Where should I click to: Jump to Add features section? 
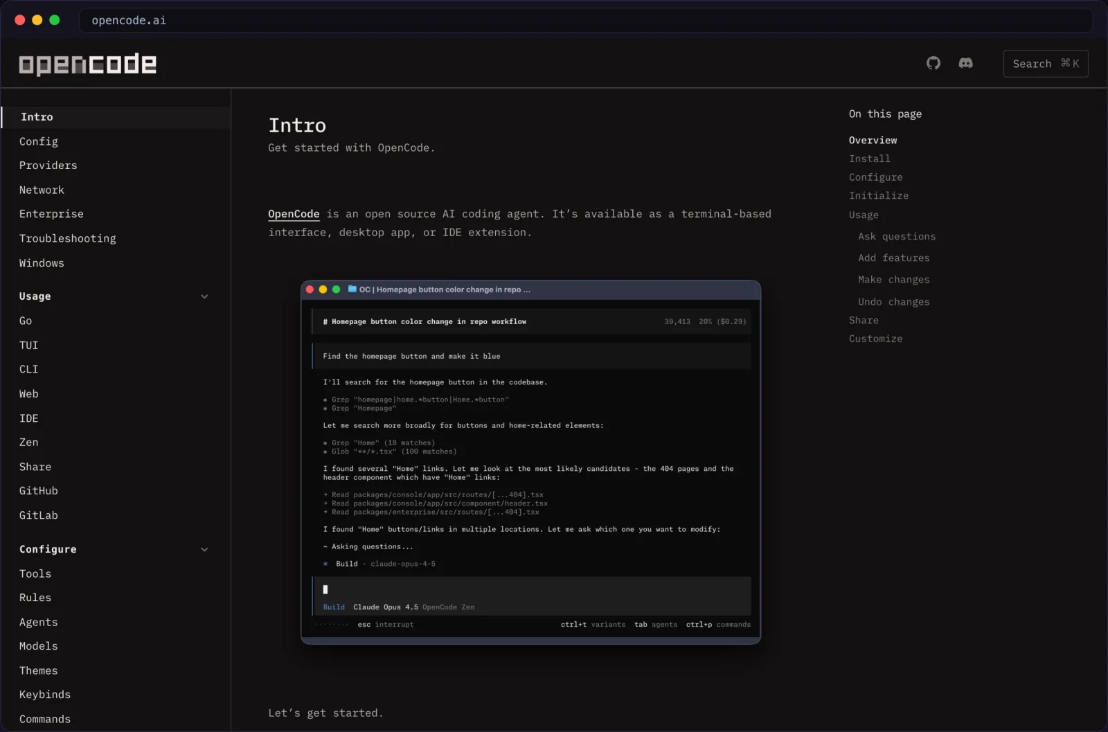point(894,258)
